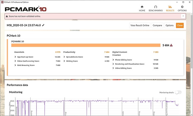Viewport: 193px width, 116px height.
Task: Click the result name MSI_2020-05-24 23:37:46.0
Action: (24, 25)
